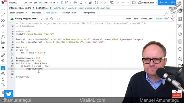Switch to the Text Notes tab
Image resolution: width=184 pixels, height=103 pixels.
[x=36, y=13]
